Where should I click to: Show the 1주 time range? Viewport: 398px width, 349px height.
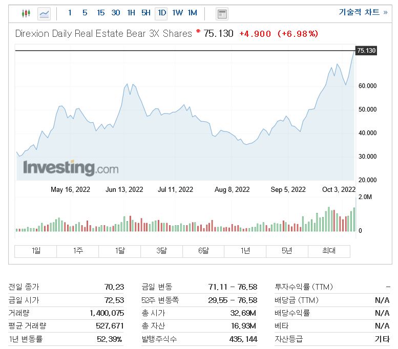pos(78,251)
